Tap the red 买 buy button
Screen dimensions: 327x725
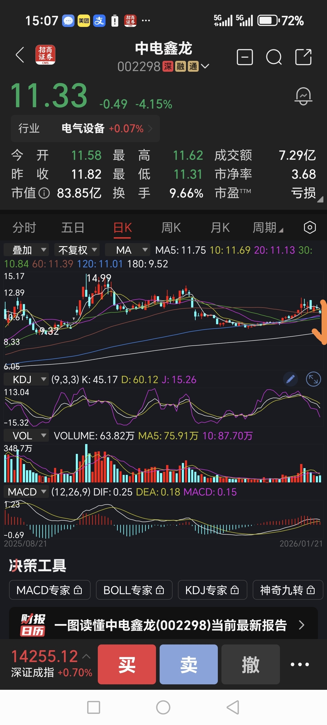pyautogui.click(x=127, y=664)
